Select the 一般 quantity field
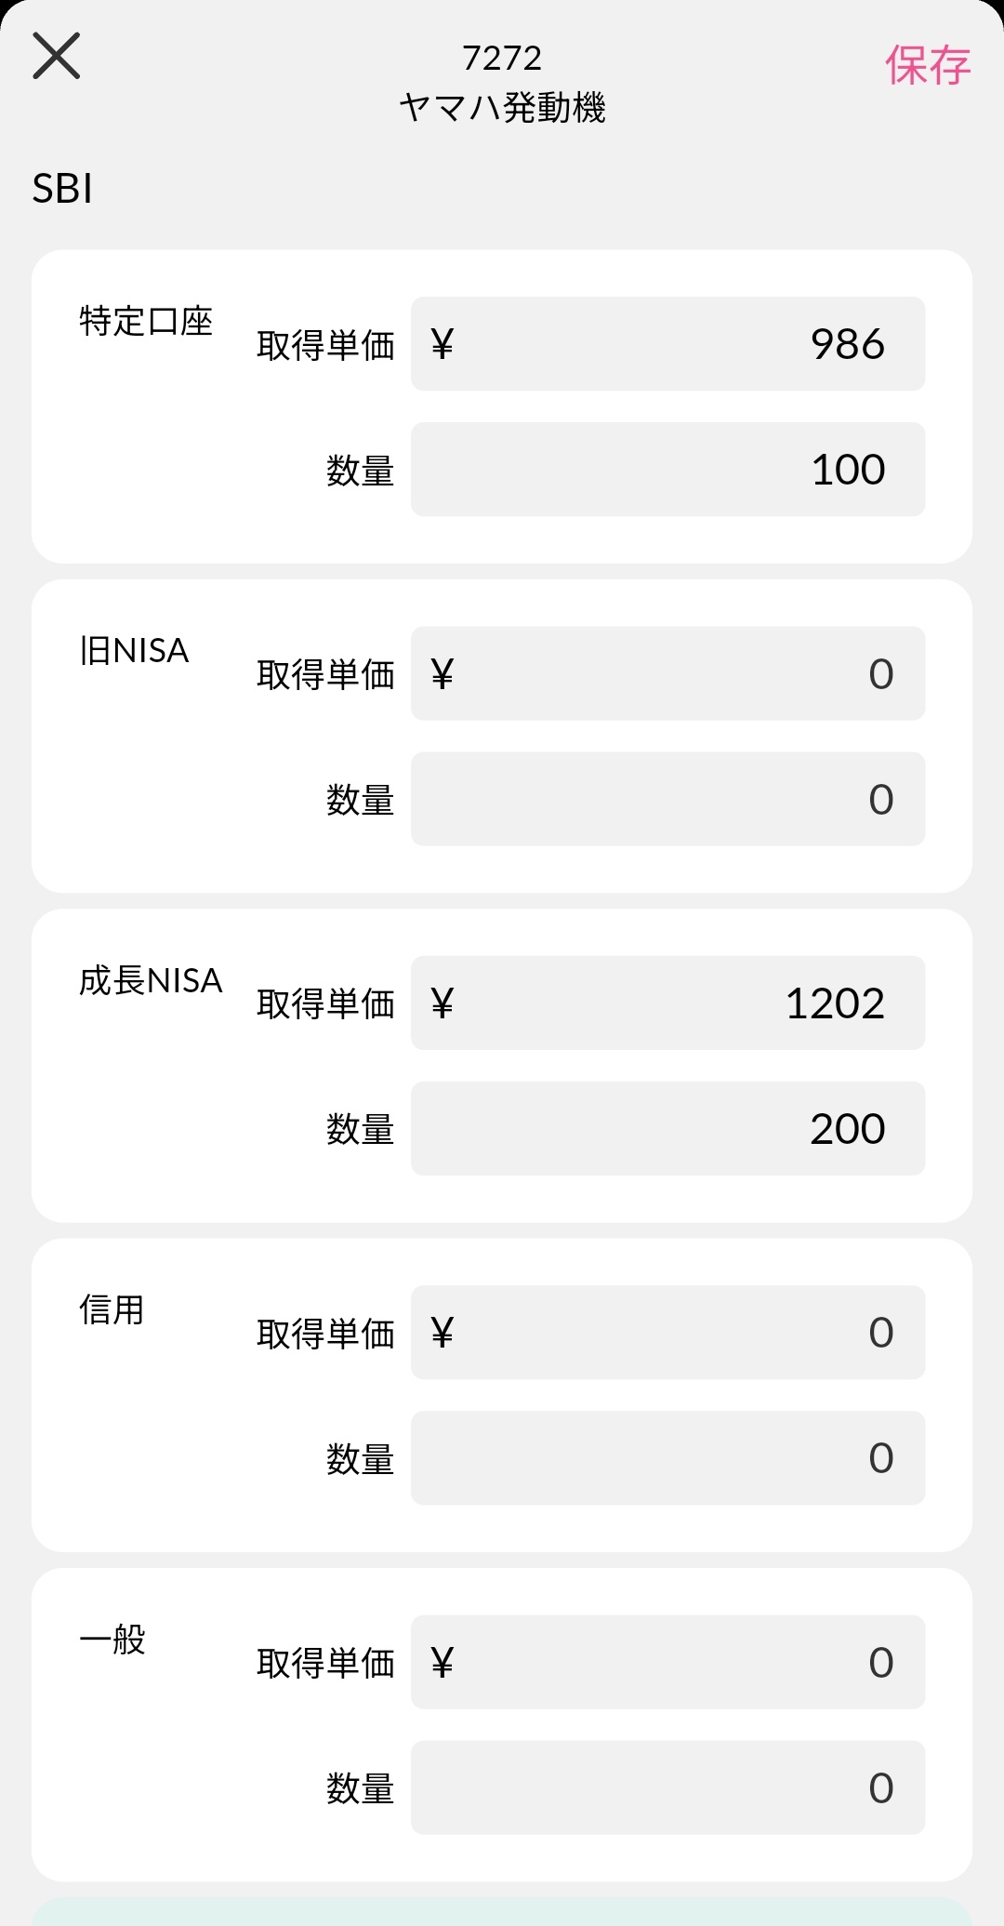This screenshot has width=1004, height=1926. 667,1787
